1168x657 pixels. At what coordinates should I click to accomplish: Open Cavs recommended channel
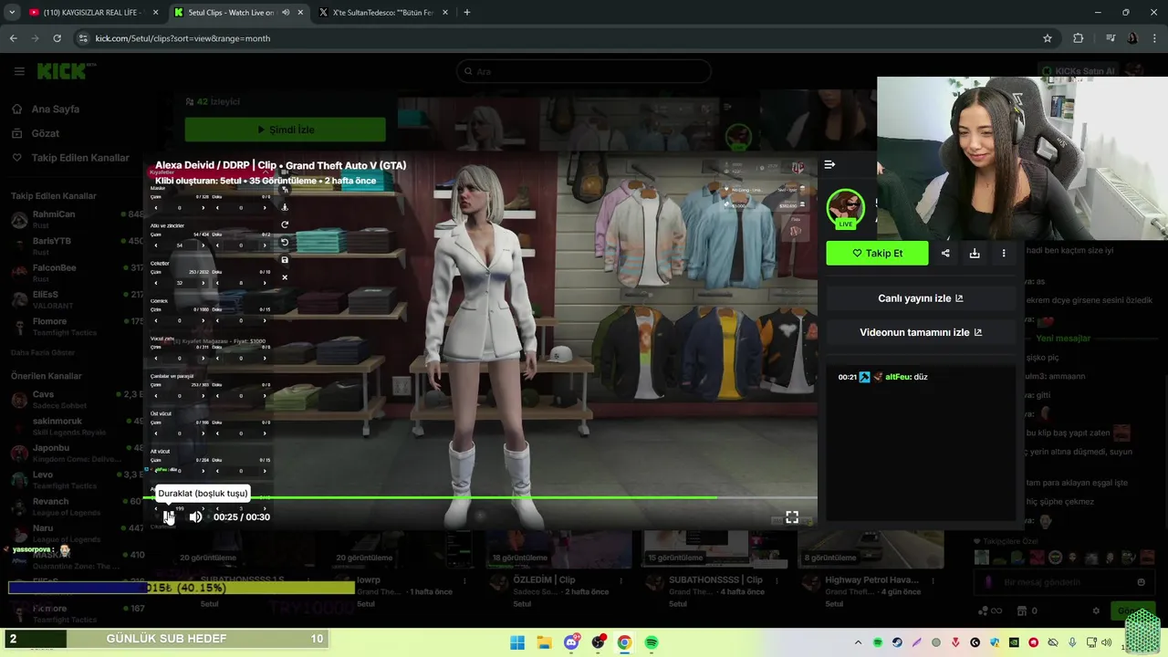point(77,400)
